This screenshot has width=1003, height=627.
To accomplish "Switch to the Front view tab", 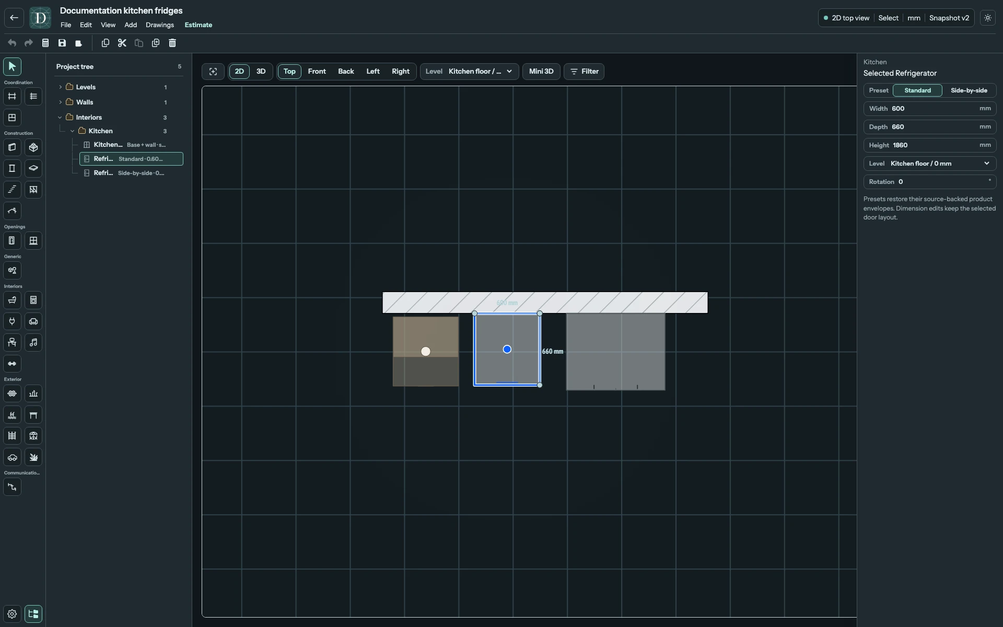I will pos(317,72).
